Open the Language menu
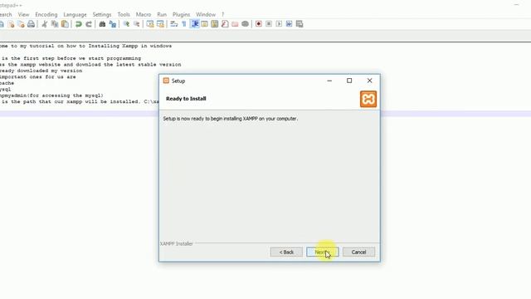The height and width of the screenshot is (299, 531). [75, 15]
